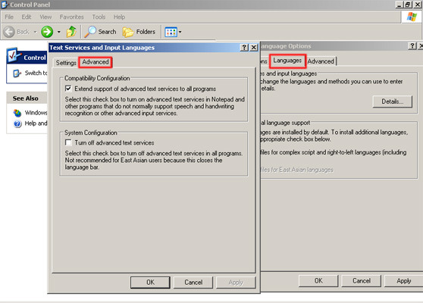The width and height of the screenshot is (423, 303).
Task: Click the See Also panel header
Action: [27, 98]
